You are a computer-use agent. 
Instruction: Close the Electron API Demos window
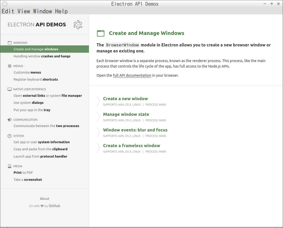point(278,4)
